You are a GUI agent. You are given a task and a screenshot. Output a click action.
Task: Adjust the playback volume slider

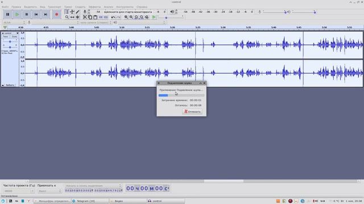304,12
